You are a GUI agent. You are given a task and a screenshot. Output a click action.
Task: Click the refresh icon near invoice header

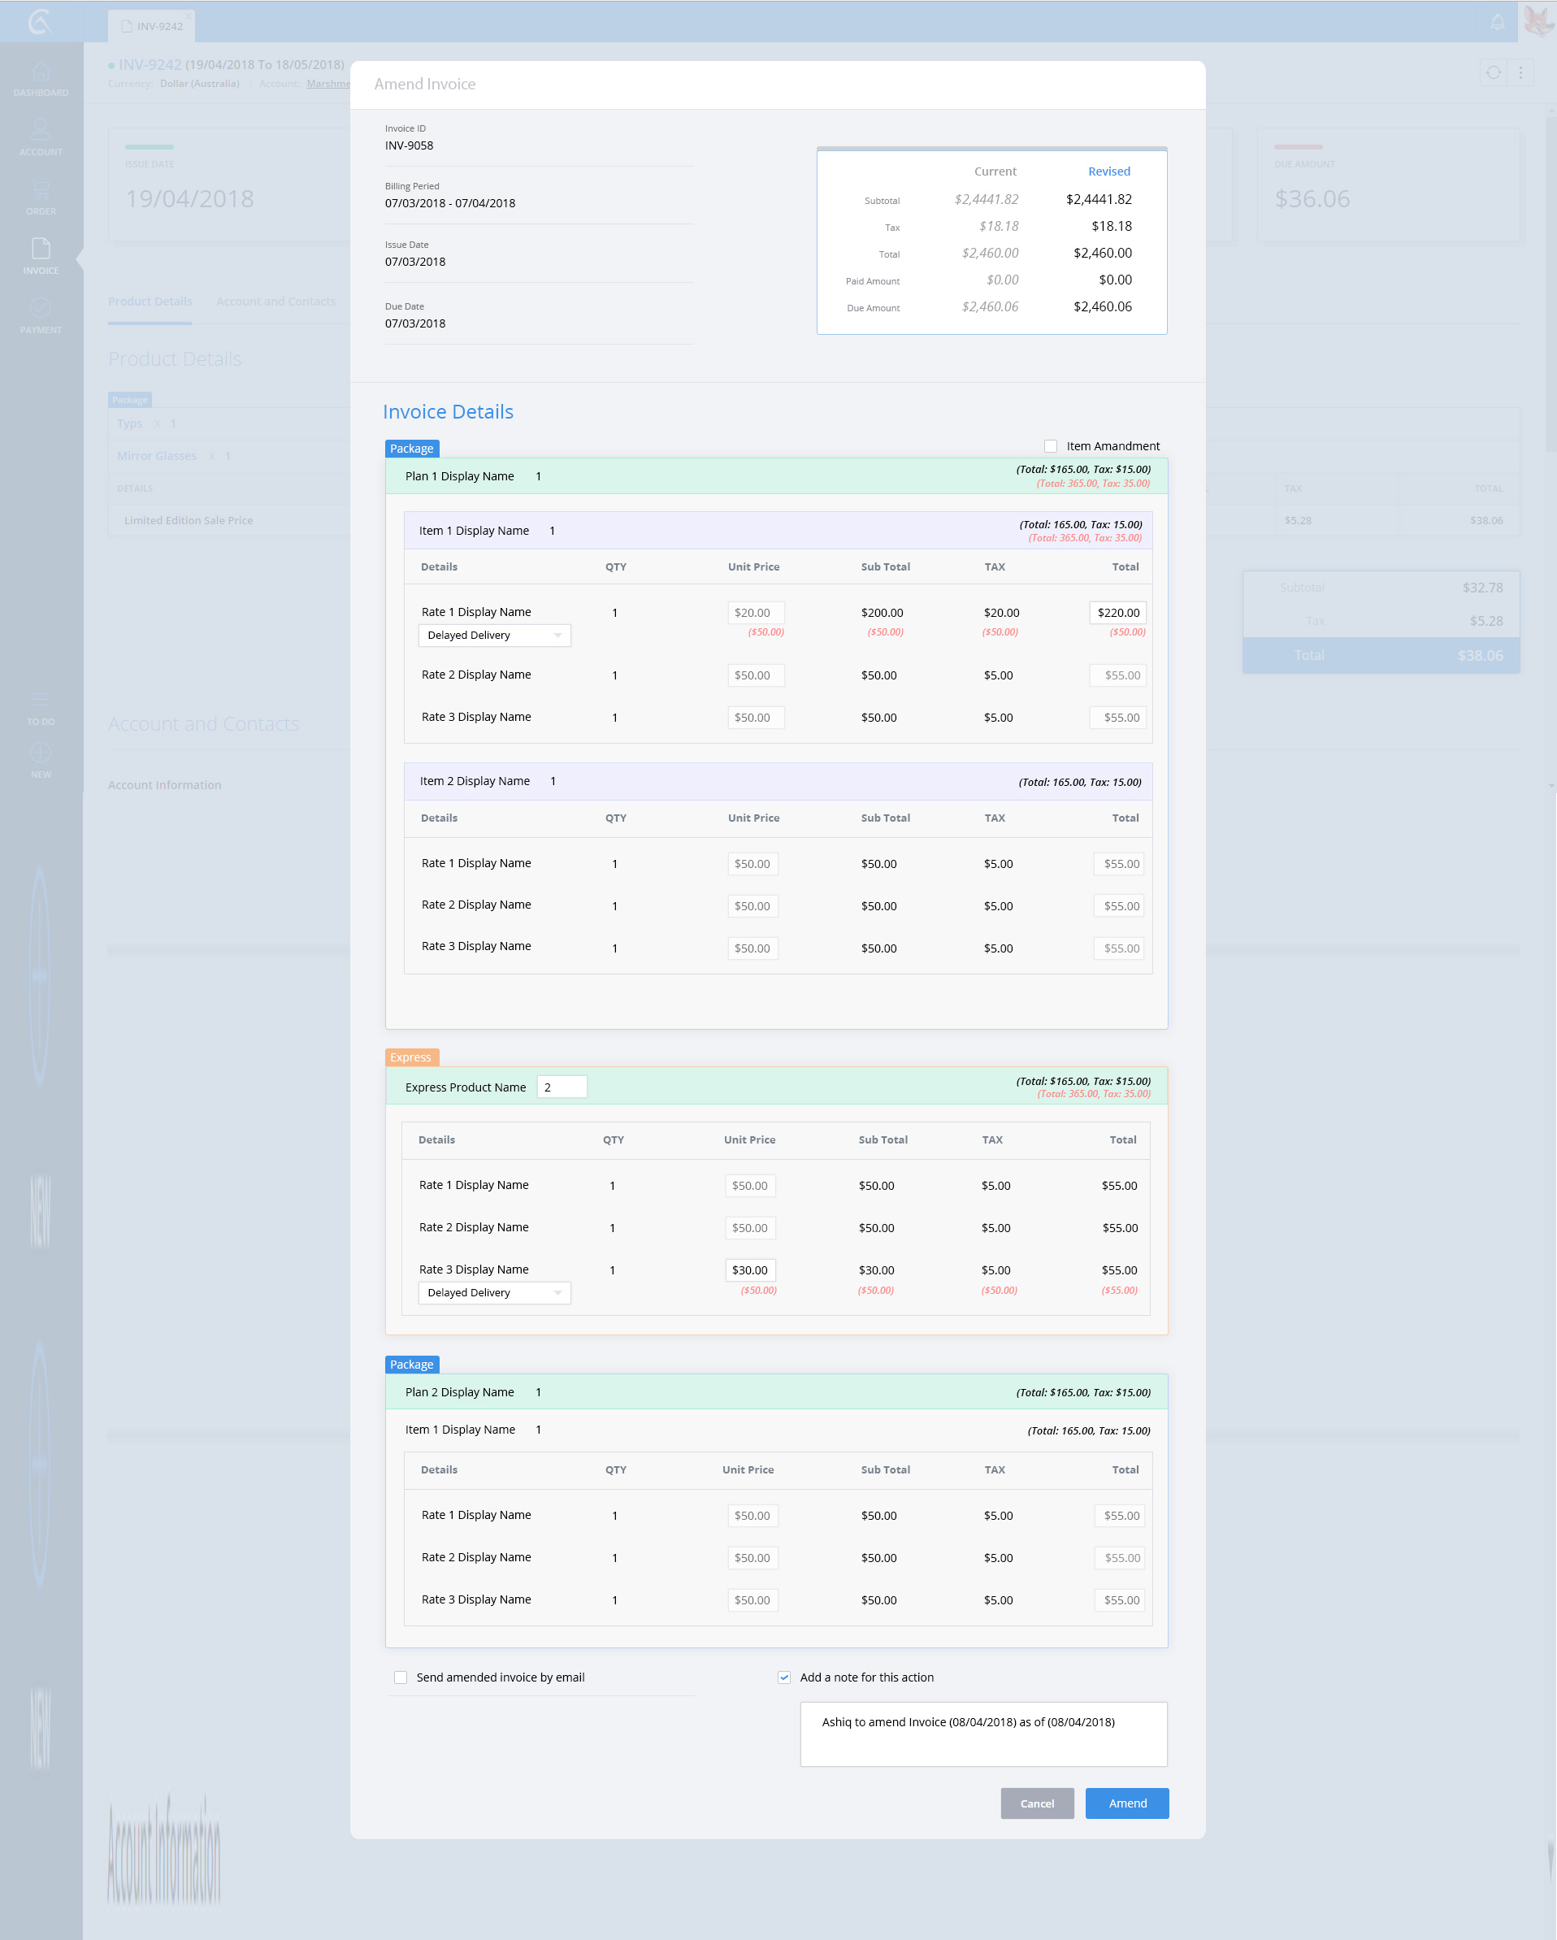coord(1493,73)
